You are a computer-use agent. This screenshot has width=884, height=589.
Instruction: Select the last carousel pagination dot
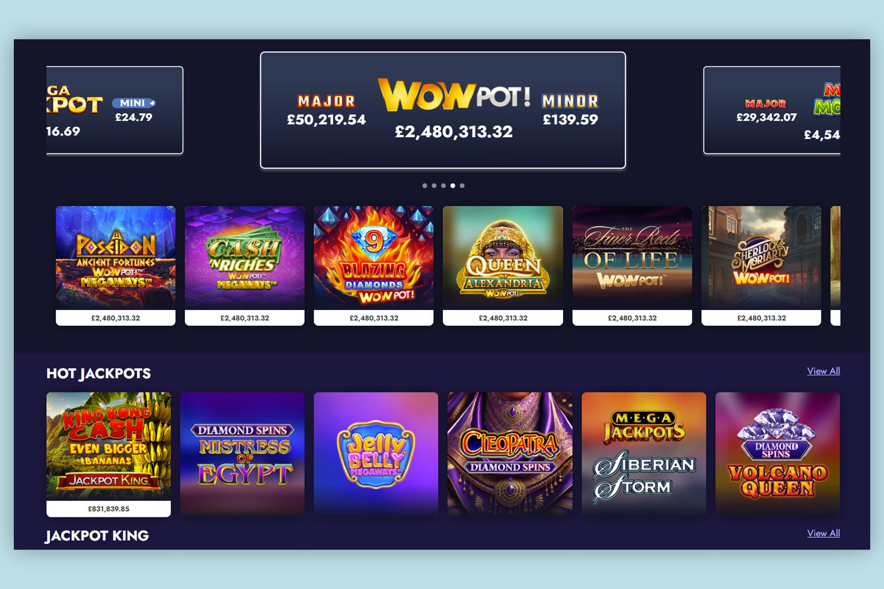[462, 186]
